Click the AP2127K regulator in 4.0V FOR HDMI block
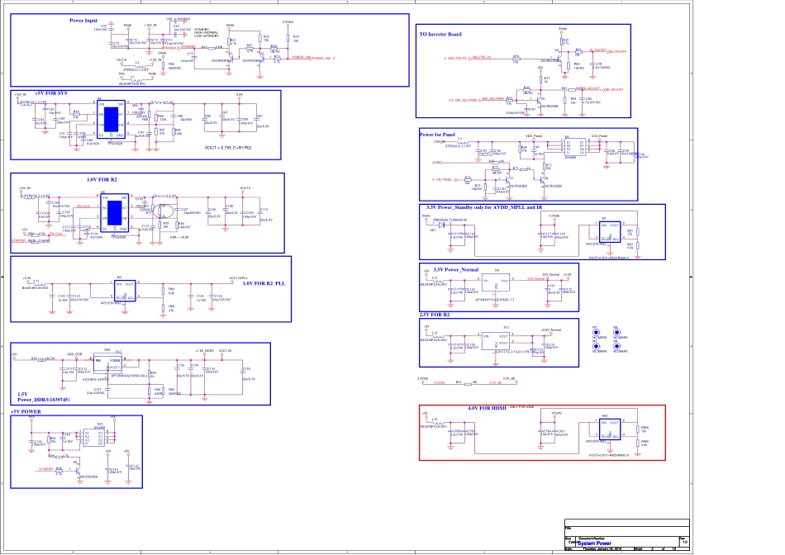785x555 pixels. click(x=608, y=430)
